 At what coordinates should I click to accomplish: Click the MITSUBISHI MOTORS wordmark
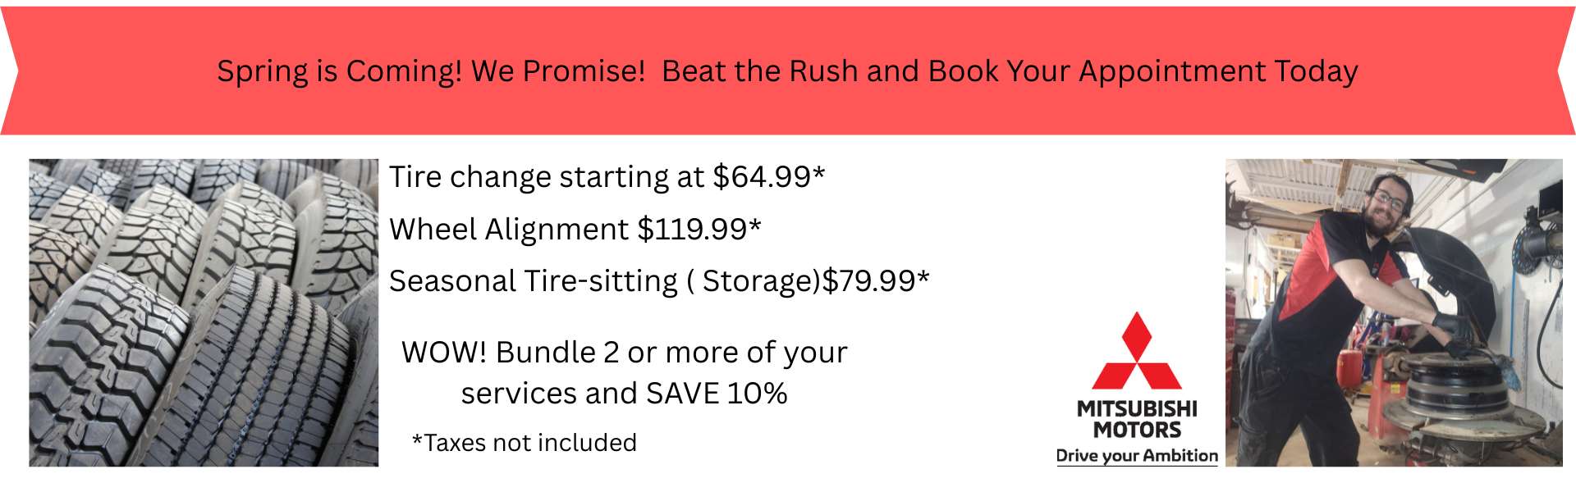pos(1137,419)
